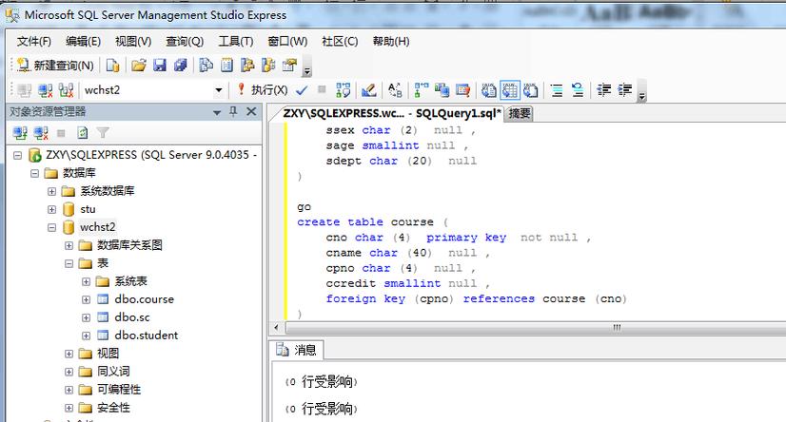Screen dimensions: 786x422
Task: Refresh the Object Explorer tree
Action: coord(82,133)
